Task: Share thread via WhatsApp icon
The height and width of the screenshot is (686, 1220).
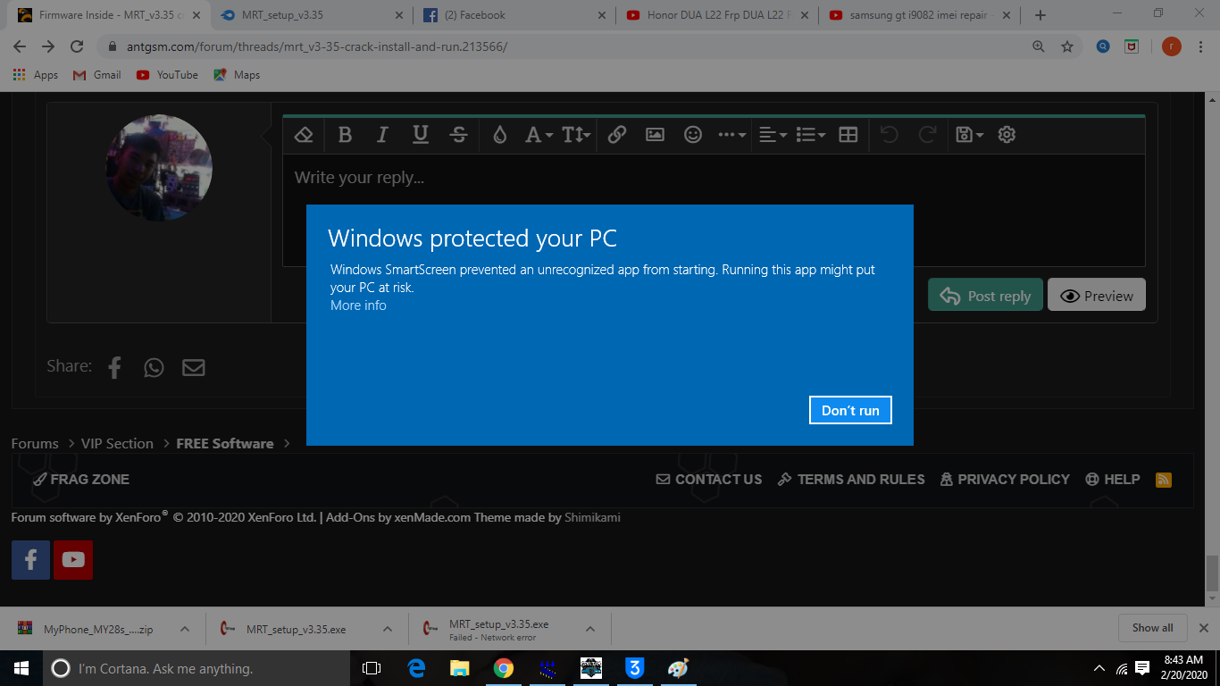Action: coord(154,367)
